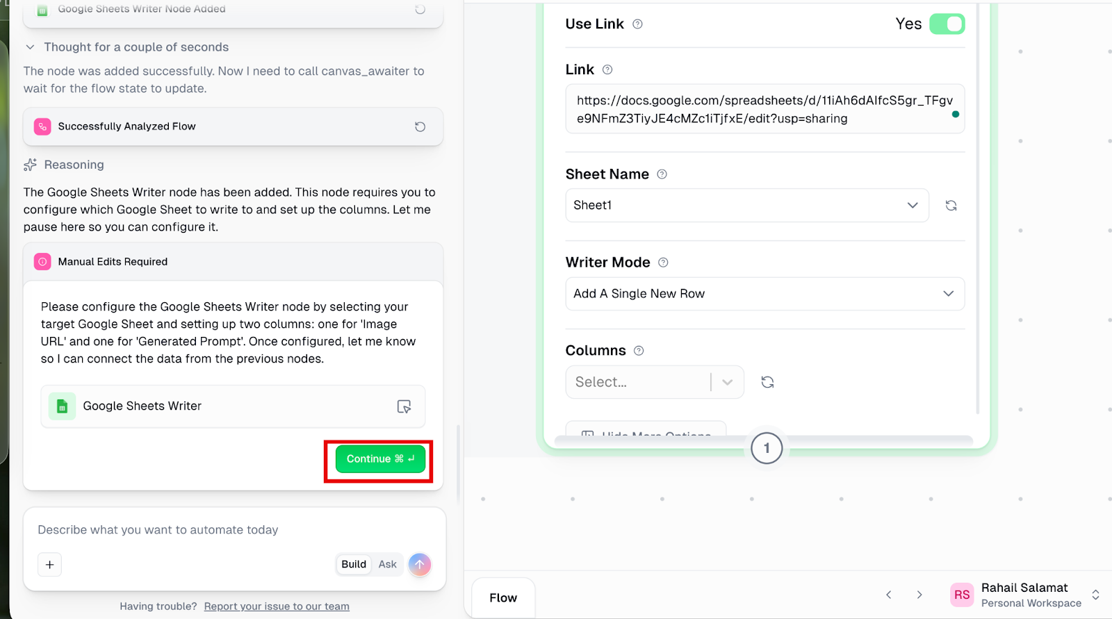
Task: Refresh the Sheet Name list
Action: coord(951,206)
